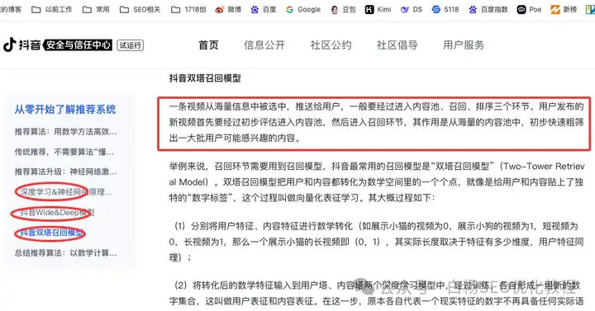Viewport: 595px width, 311px height.
Task: Switch to the 信息公开 tab
Action: [264, 45]
